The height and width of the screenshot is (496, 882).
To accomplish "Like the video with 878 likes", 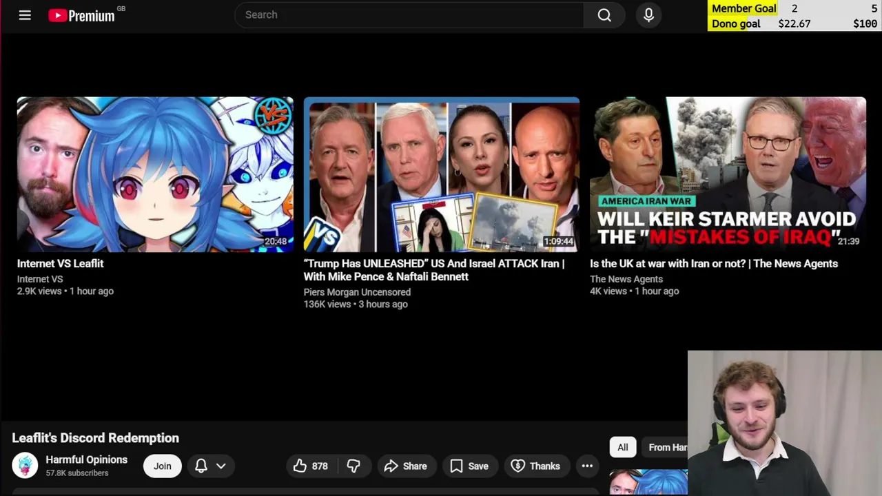I will coord(311,466).
